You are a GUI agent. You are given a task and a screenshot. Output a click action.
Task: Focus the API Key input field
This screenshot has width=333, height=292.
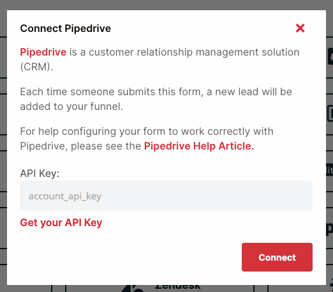[x=166, y=196]
